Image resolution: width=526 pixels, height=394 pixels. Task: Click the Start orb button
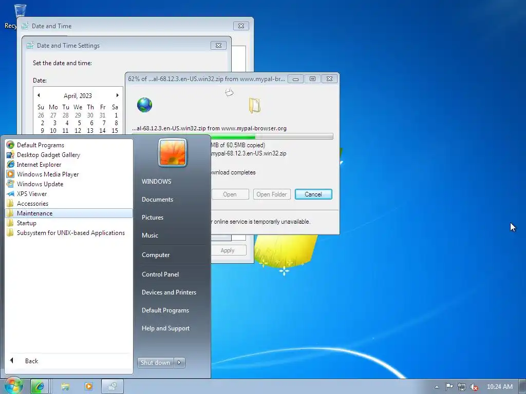tap(13, 386)
